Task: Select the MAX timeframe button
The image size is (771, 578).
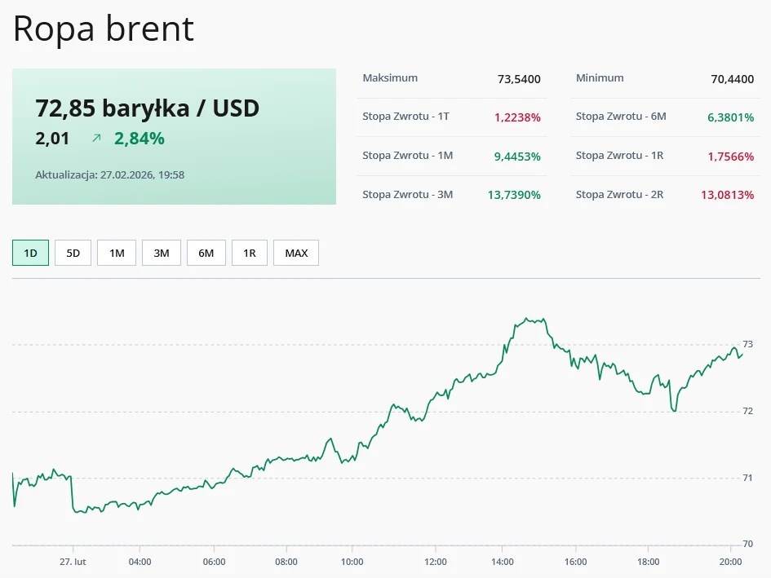Action: (295, 253)
